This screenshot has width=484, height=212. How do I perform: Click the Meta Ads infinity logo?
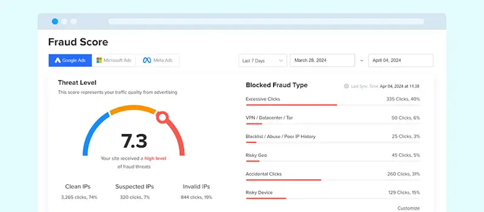pyautogui.click(x=147, y=60)
